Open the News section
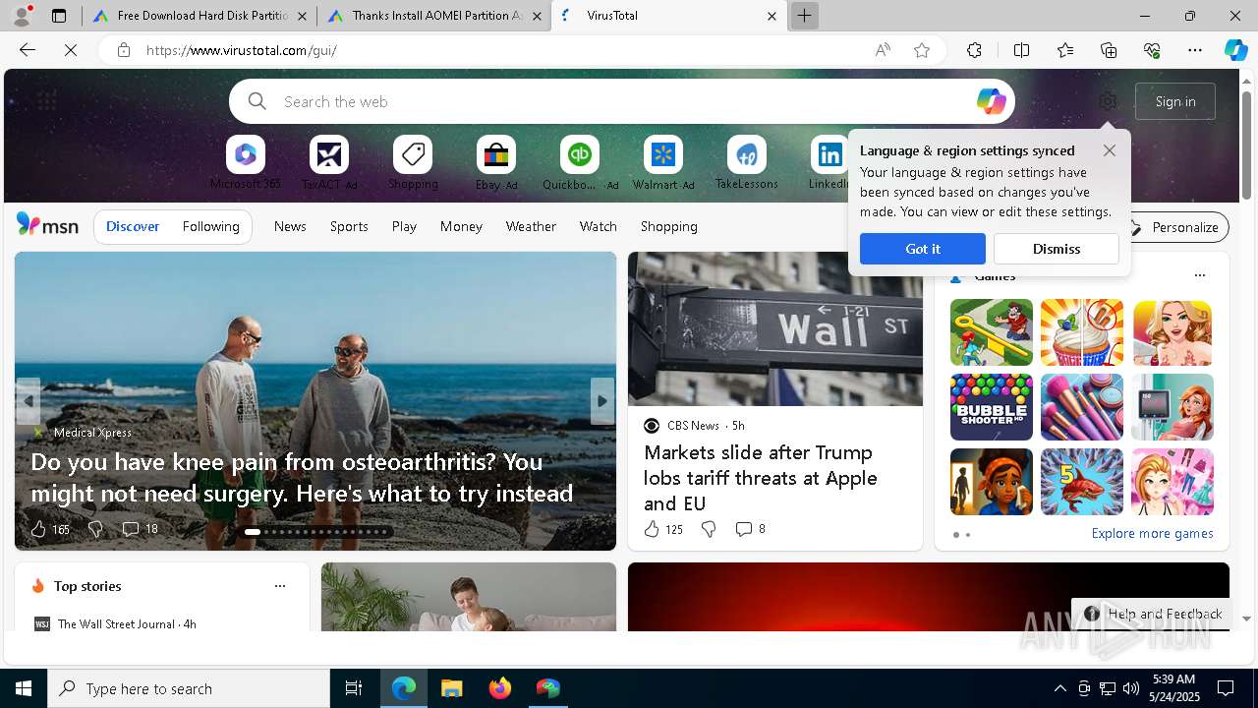Image resolution: width=1258 pixels, height=708 pixels. [x=290, y=226]
